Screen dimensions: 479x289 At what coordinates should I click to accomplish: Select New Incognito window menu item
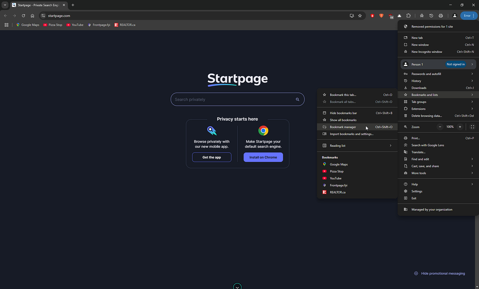439,52
